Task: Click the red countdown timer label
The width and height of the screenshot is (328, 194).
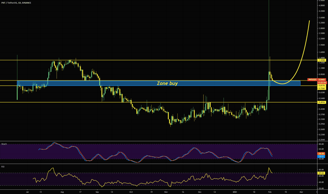Action: (322, 83)
